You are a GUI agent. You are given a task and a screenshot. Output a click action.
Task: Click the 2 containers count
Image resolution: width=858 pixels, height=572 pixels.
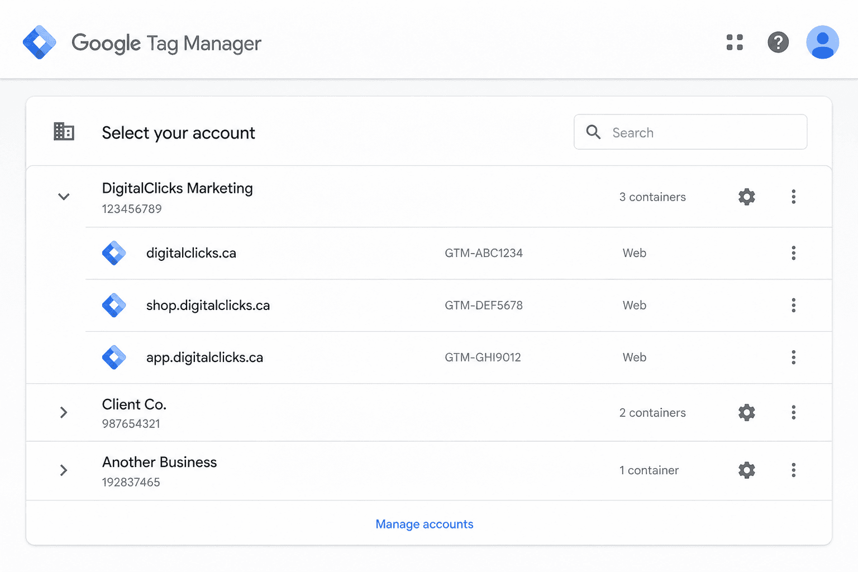coord(652,412)
